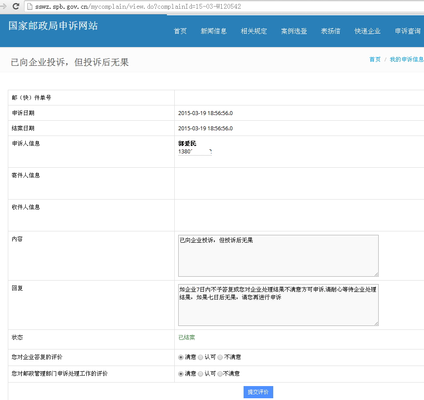Select 认可 for 企业答复 rating

point(200,357)
